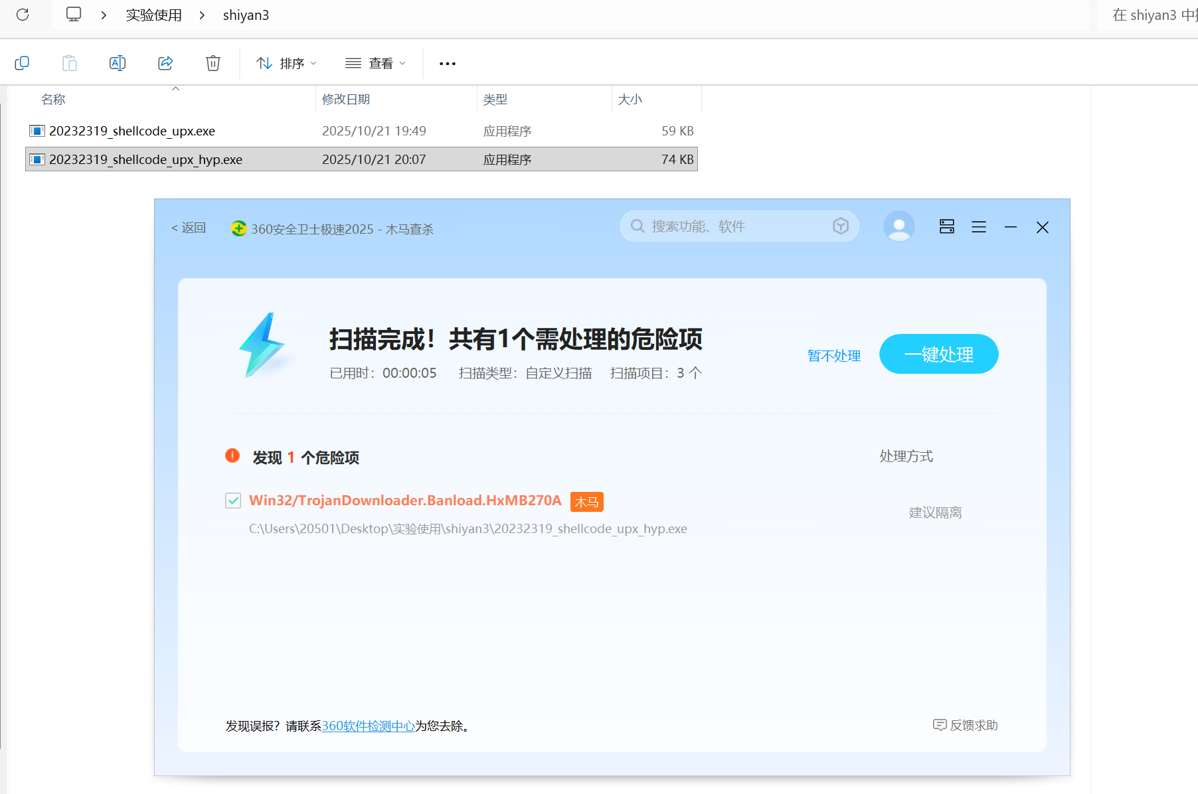The height and width of the screenshot is (794, 1198).
Task: Open the 360 hamburger main menu
Action: (979, 227)
